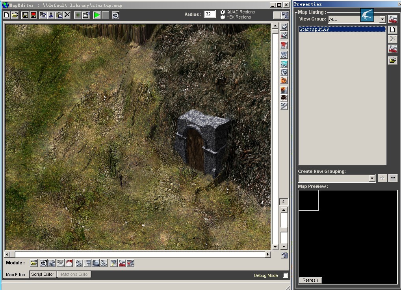Image resolution: width=401 pixels, height=290 pixels.
Task: Run the map with the green play button
Action: pos(97,15)
